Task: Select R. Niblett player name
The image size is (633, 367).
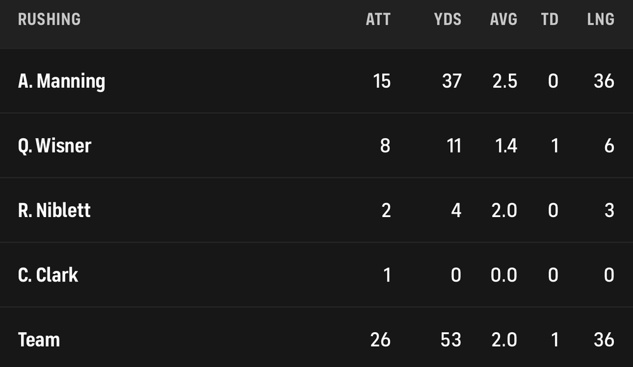Action: point(54,210)
